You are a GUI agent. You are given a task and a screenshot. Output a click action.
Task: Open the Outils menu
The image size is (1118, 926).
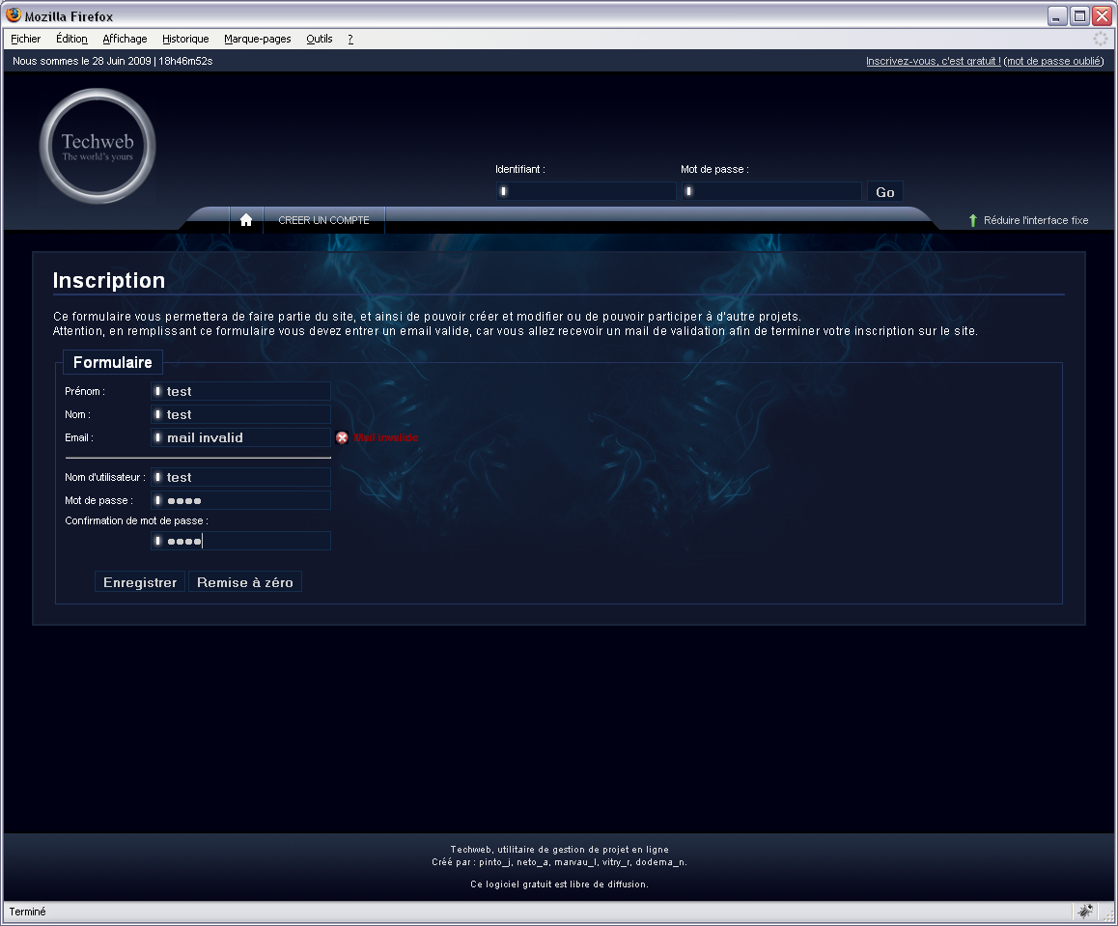319,39
